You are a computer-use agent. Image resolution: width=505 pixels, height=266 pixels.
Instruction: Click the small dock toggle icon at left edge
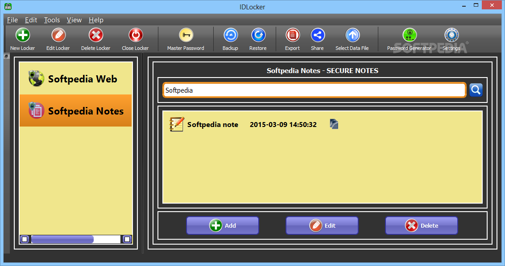(x=6, y=56)
